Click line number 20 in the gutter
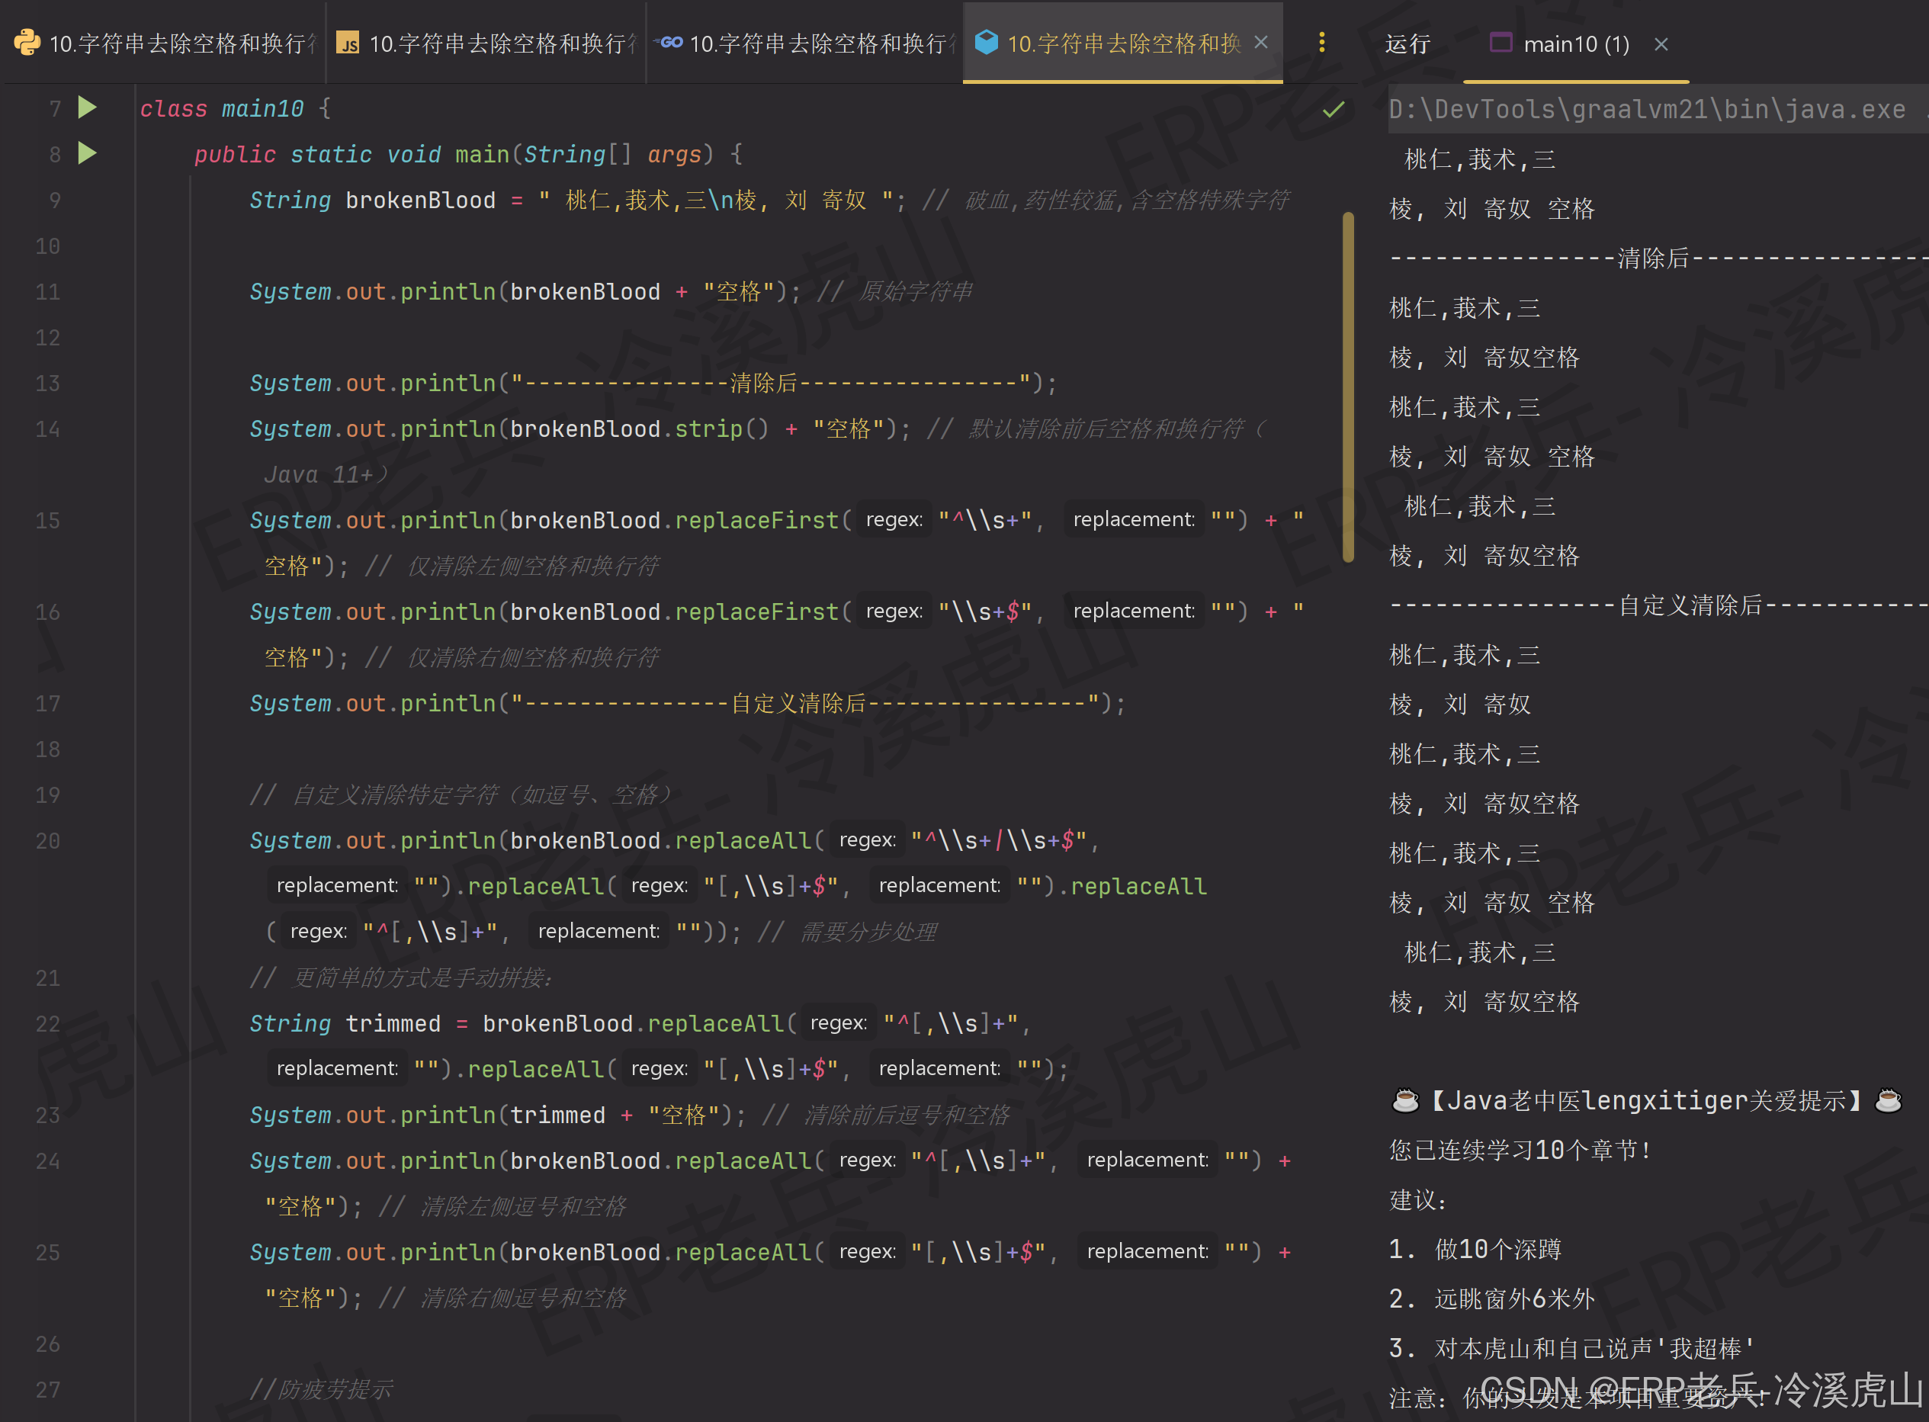Screen dimensions: 1929x1422 point(48,841)
